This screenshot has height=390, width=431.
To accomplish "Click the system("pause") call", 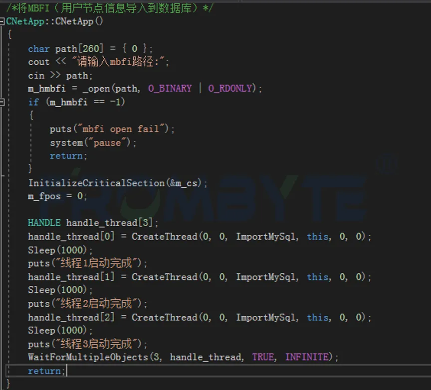I will point(93,143).
